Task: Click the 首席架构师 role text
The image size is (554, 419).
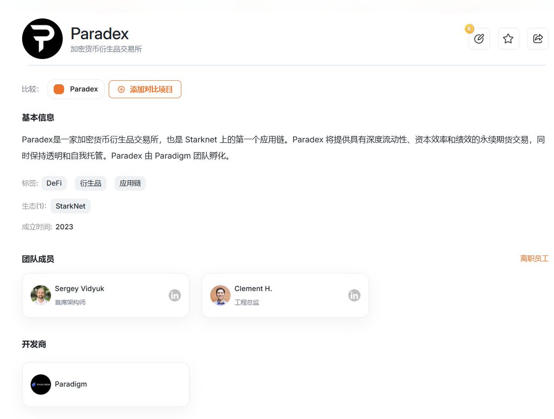Action: pos(70,302)
